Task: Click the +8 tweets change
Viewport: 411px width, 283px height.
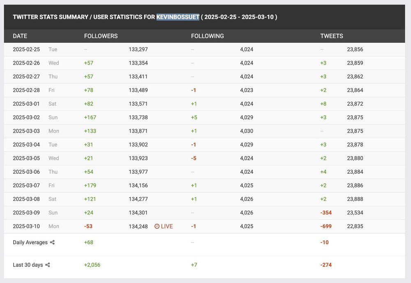Action: pos(323,104)
